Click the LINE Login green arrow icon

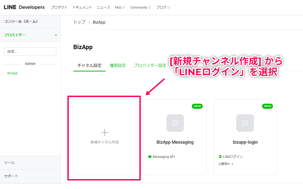tap(220, 157)
